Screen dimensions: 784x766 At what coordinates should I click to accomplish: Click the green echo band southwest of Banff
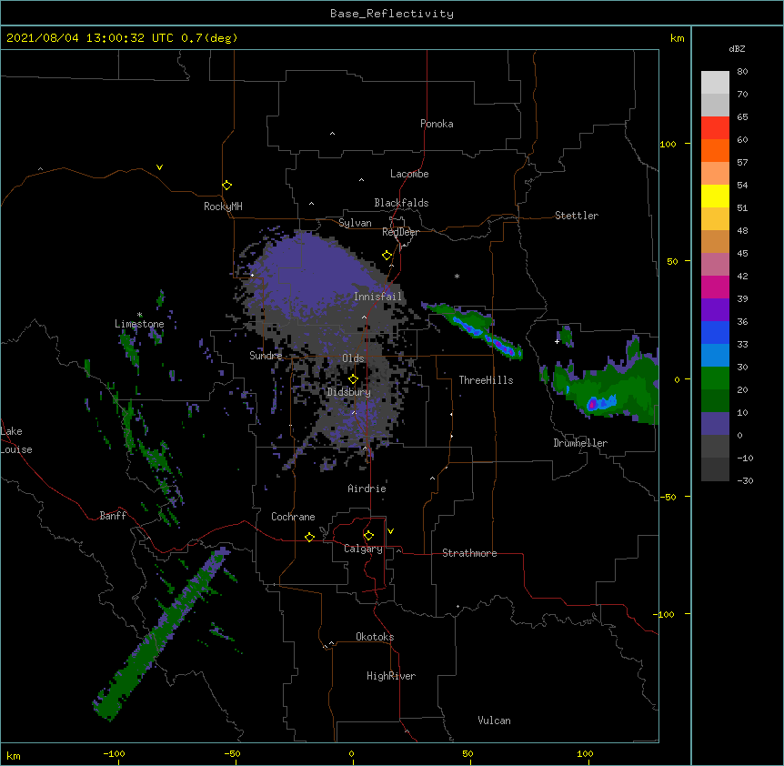coord(160,634)
